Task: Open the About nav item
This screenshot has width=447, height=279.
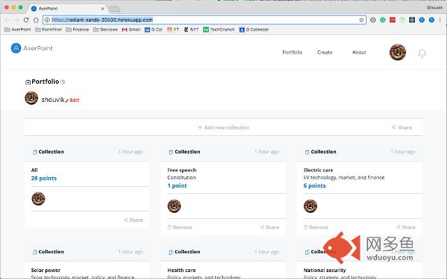Action: click(x=359, y=52)
